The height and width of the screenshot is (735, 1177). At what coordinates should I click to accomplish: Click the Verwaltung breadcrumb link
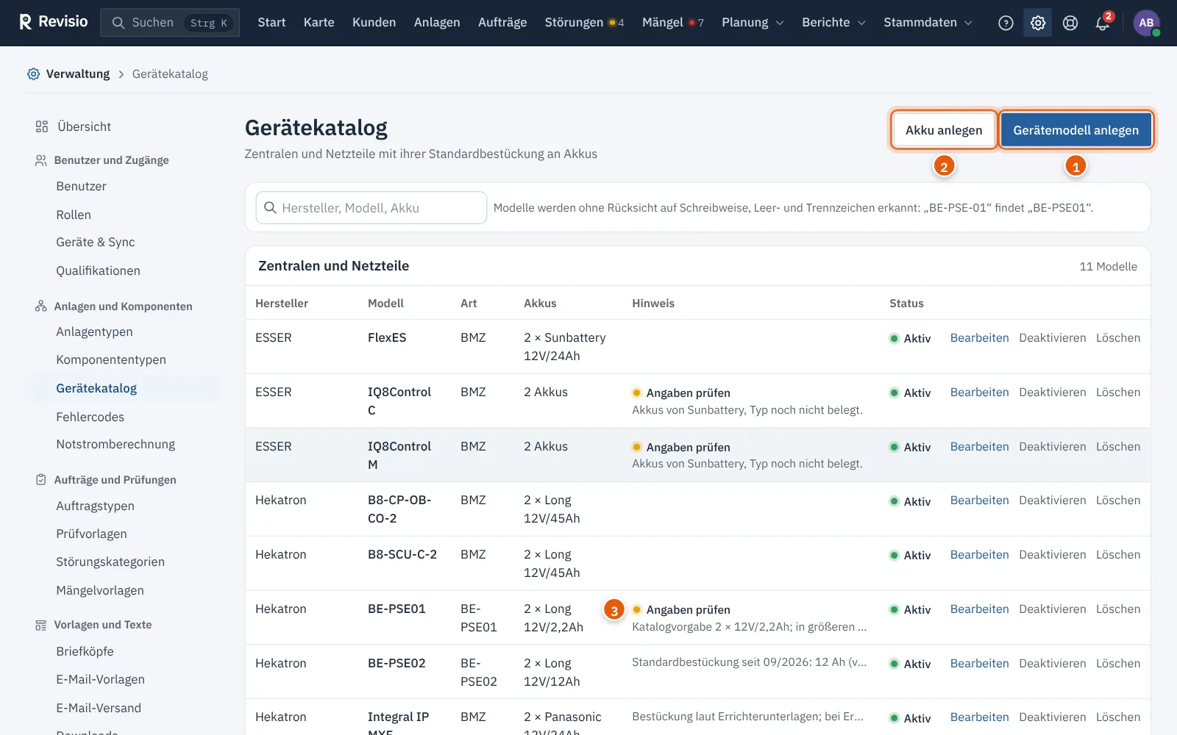pyautogui.click(x=78, y=73)
